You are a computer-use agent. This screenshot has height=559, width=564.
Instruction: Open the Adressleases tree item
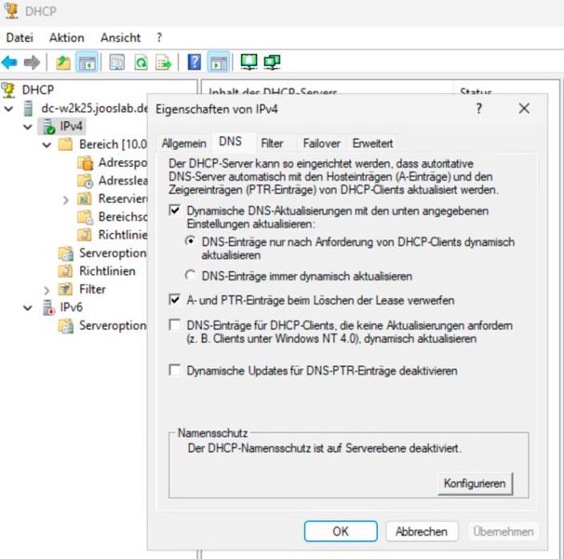pyautogui.click(x=123, y=181)
